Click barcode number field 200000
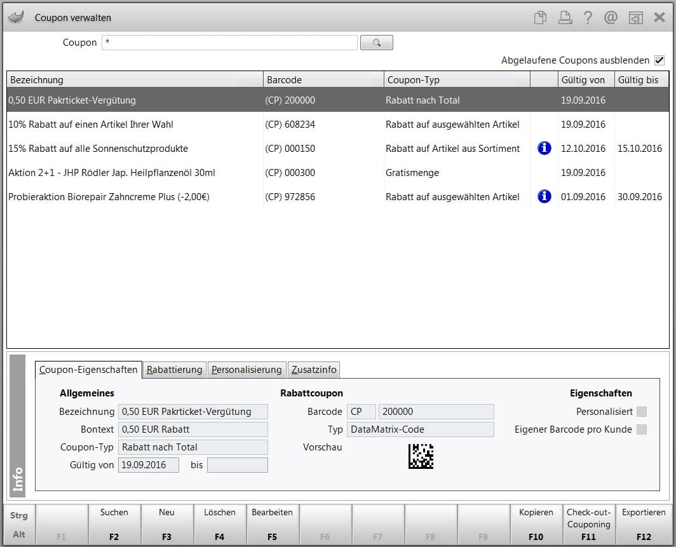The height and width of the screenshot is (547, 676). pos(436,412)
